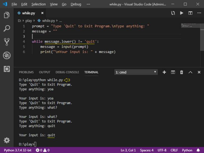Switch to the DEBUG CONSOLE tab
Image resolution: width=204 pixels, height=153 pixels.
click(67, 72)
